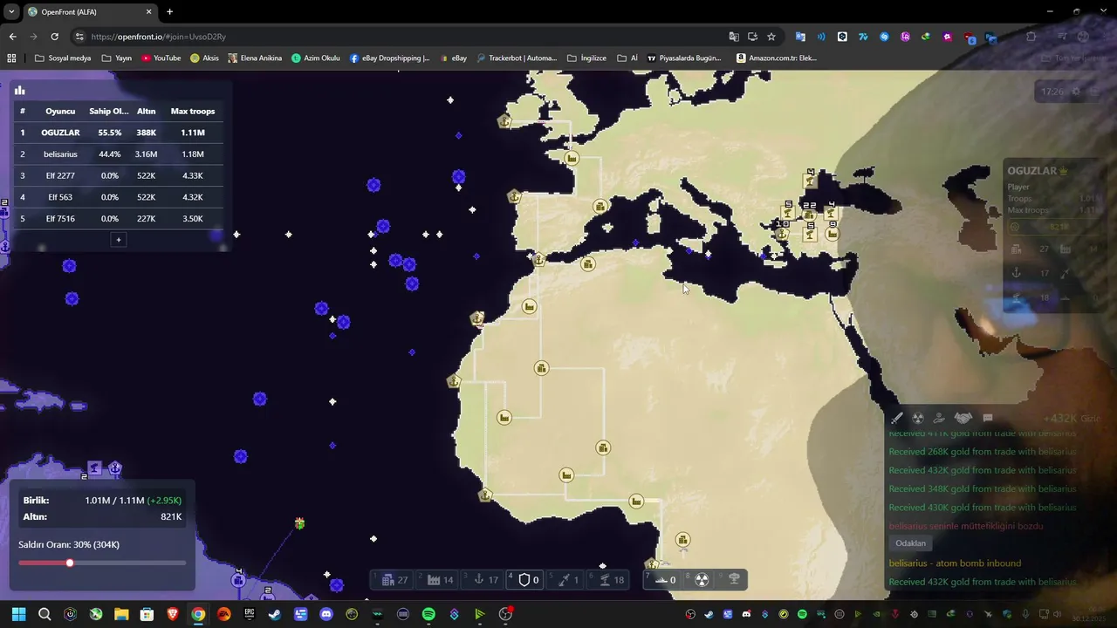Open the Amazon.com.tr bookmark

point(777,58)
